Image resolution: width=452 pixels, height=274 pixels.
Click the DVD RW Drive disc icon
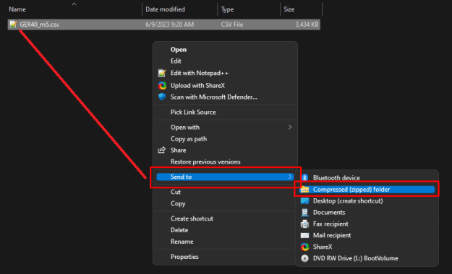(304, 258)
